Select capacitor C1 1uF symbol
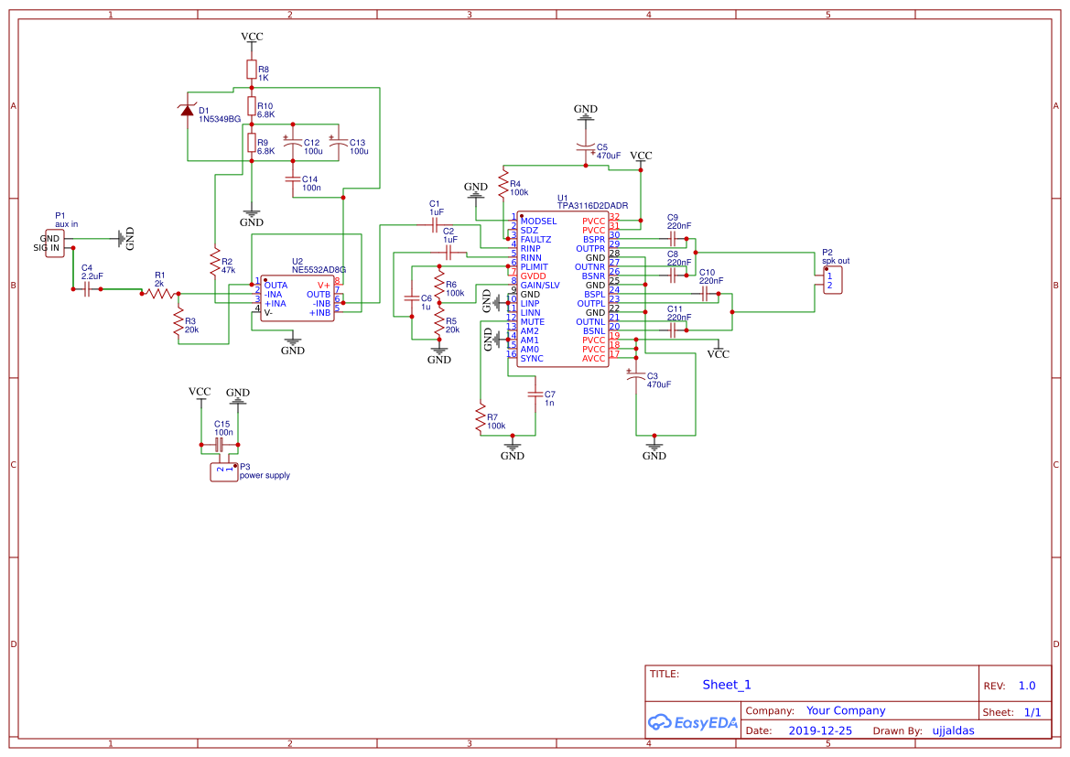 tap(435, 225)
